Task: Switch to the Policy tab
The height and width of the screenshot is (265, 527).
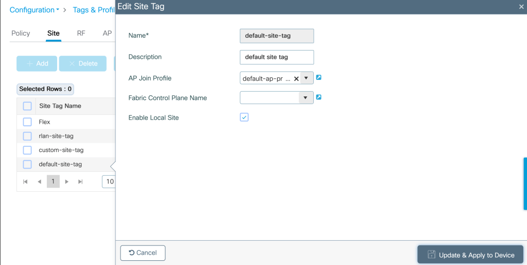Action: [x=21, y=34]
